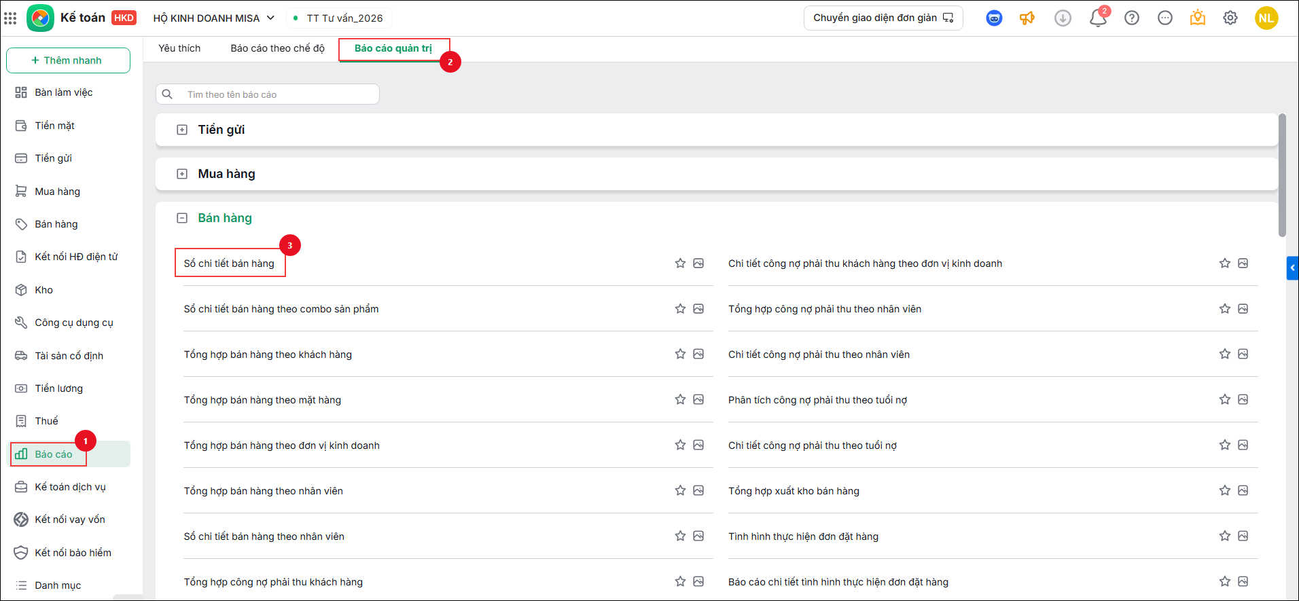Click the orange lightbulb suggestions icon
The image size is (1299, 601).
point(1198,18)
